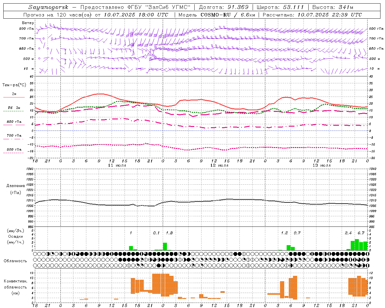Click the left 850 гПа wind level label
The width and height of the screenshot is (385, 308).
pos(26,48)
